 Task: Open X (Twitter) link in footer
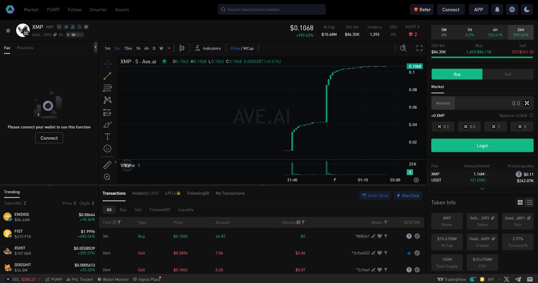pos(507,279)
